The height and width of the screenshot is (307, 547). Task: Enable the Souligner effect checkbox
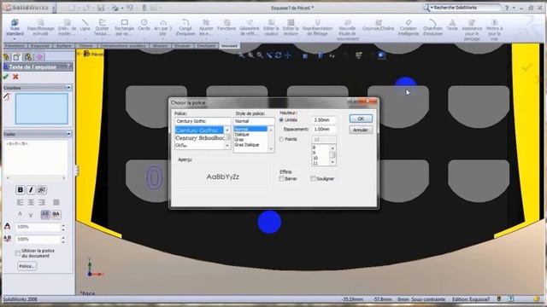coord(313,178)
